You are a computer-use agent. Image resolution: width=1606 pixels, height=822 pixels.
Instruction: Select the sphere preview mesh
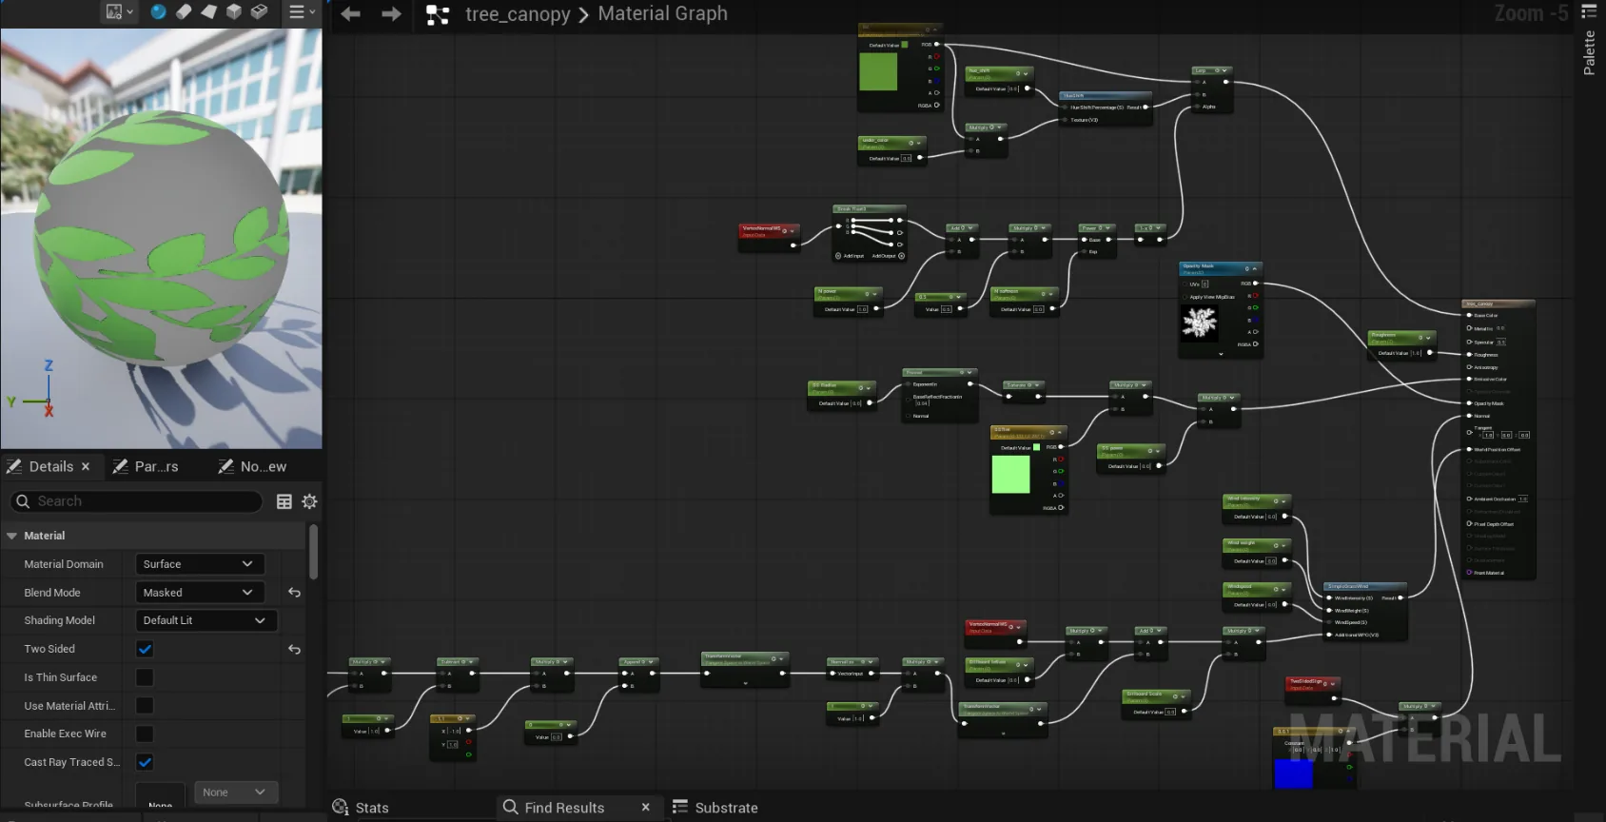pyautogui.click(x=158, y=11)
